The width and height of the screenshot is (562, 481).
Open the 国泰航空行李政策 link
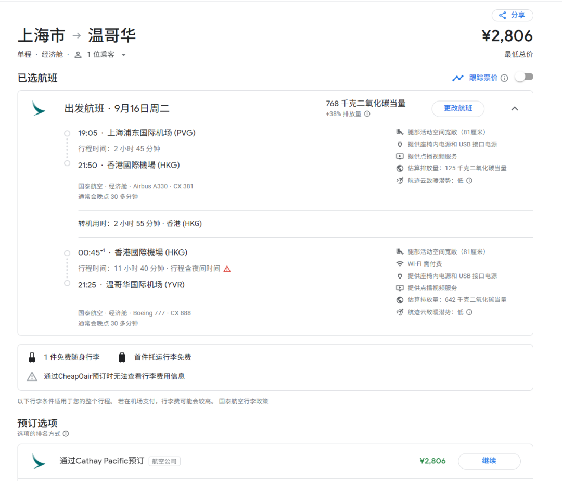point(244,401)
